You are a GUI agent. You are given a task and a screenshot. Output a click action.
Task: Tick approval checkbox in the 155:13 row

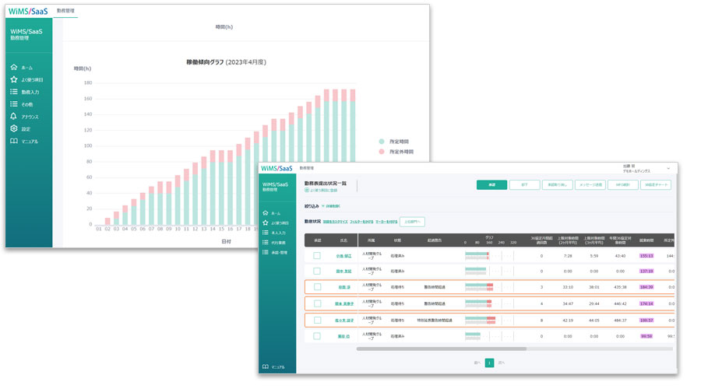click(x=317, y=256)
